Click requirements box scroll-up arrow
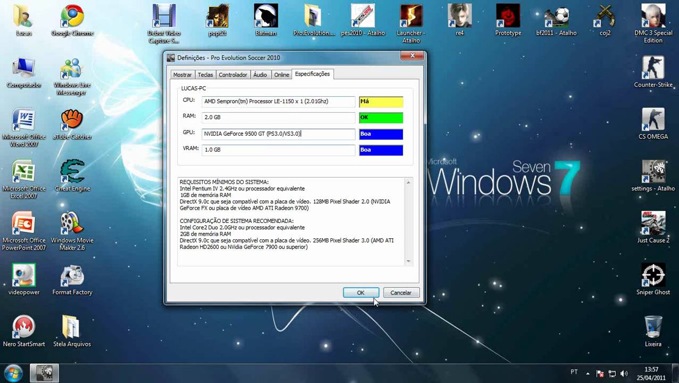The height and width of the screenshot is (383, 679). click(409, 182)
